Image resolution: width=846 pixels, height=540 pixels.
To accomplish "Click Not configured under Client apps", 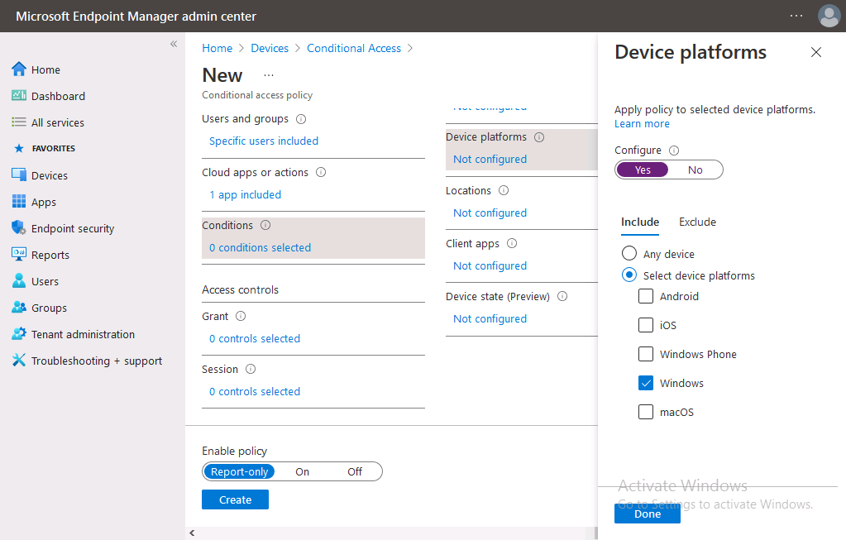I will click(490, 266).
